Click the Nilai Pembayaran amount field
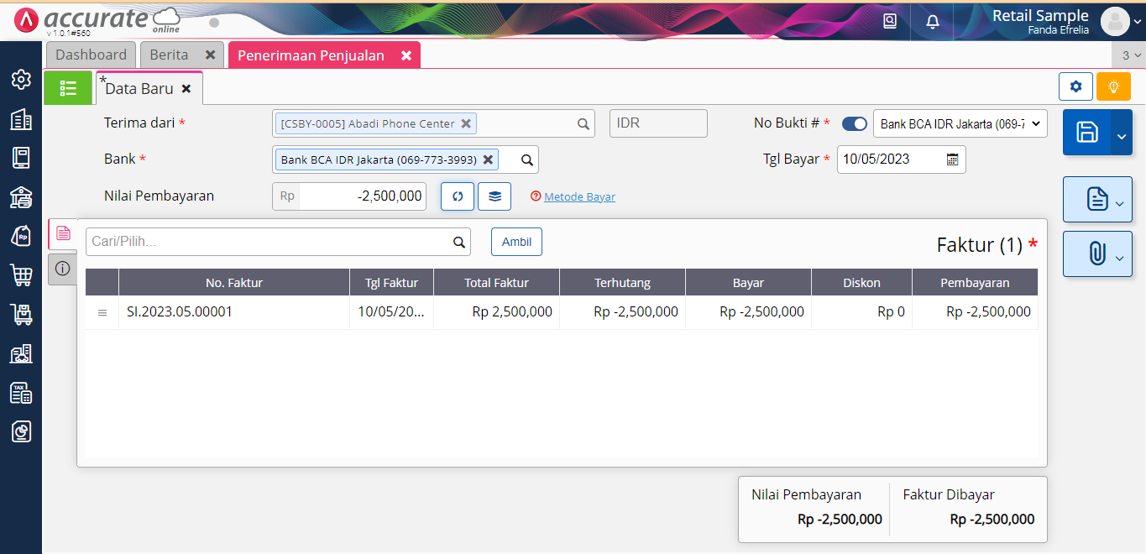1146x554 pixels. tap(363, 196)
